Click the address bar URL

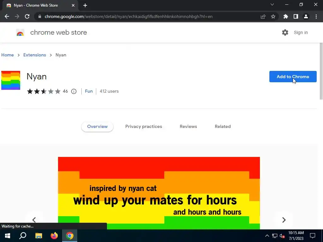click(129, 16)
